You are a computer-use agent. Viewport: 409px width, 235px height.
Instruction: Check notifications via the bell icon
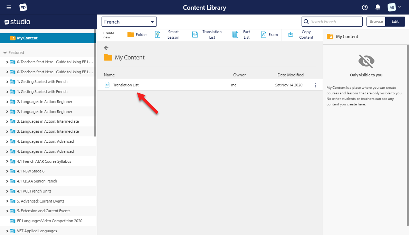(x=377, y=7)
